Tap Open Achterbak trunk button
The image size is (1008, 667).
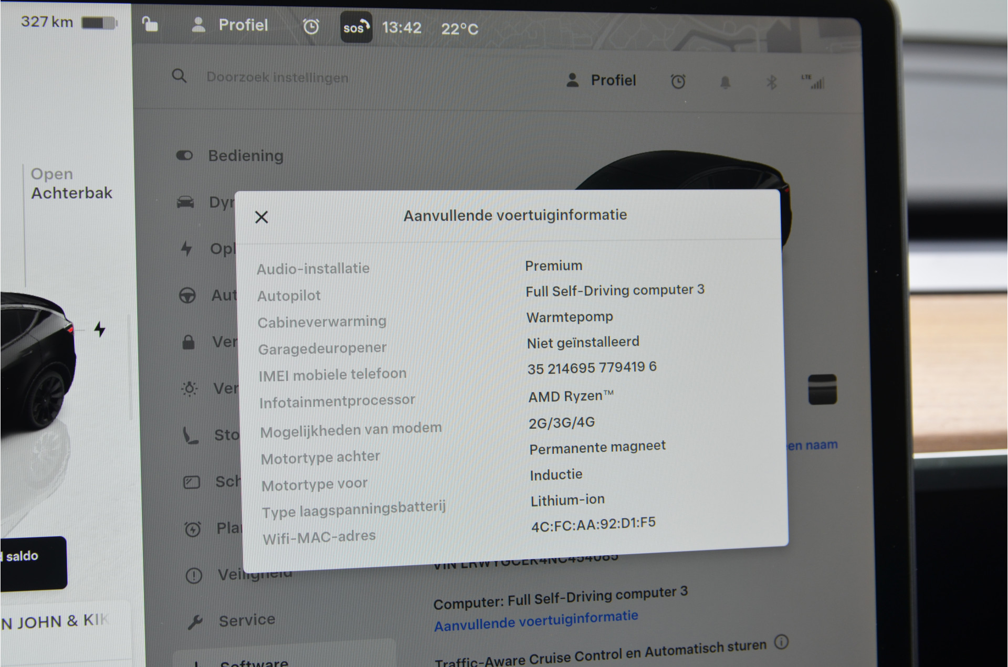coord(71,184)
